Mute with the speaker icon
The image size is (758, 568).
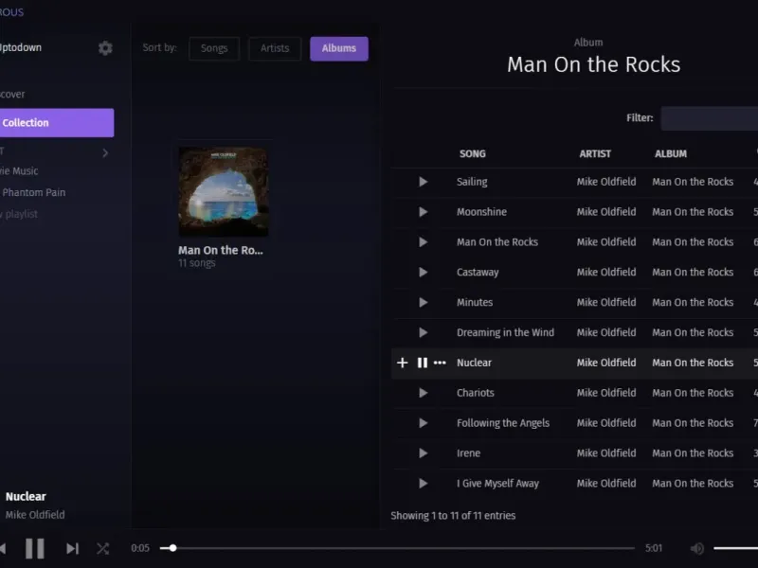click(x=696, y=548)
